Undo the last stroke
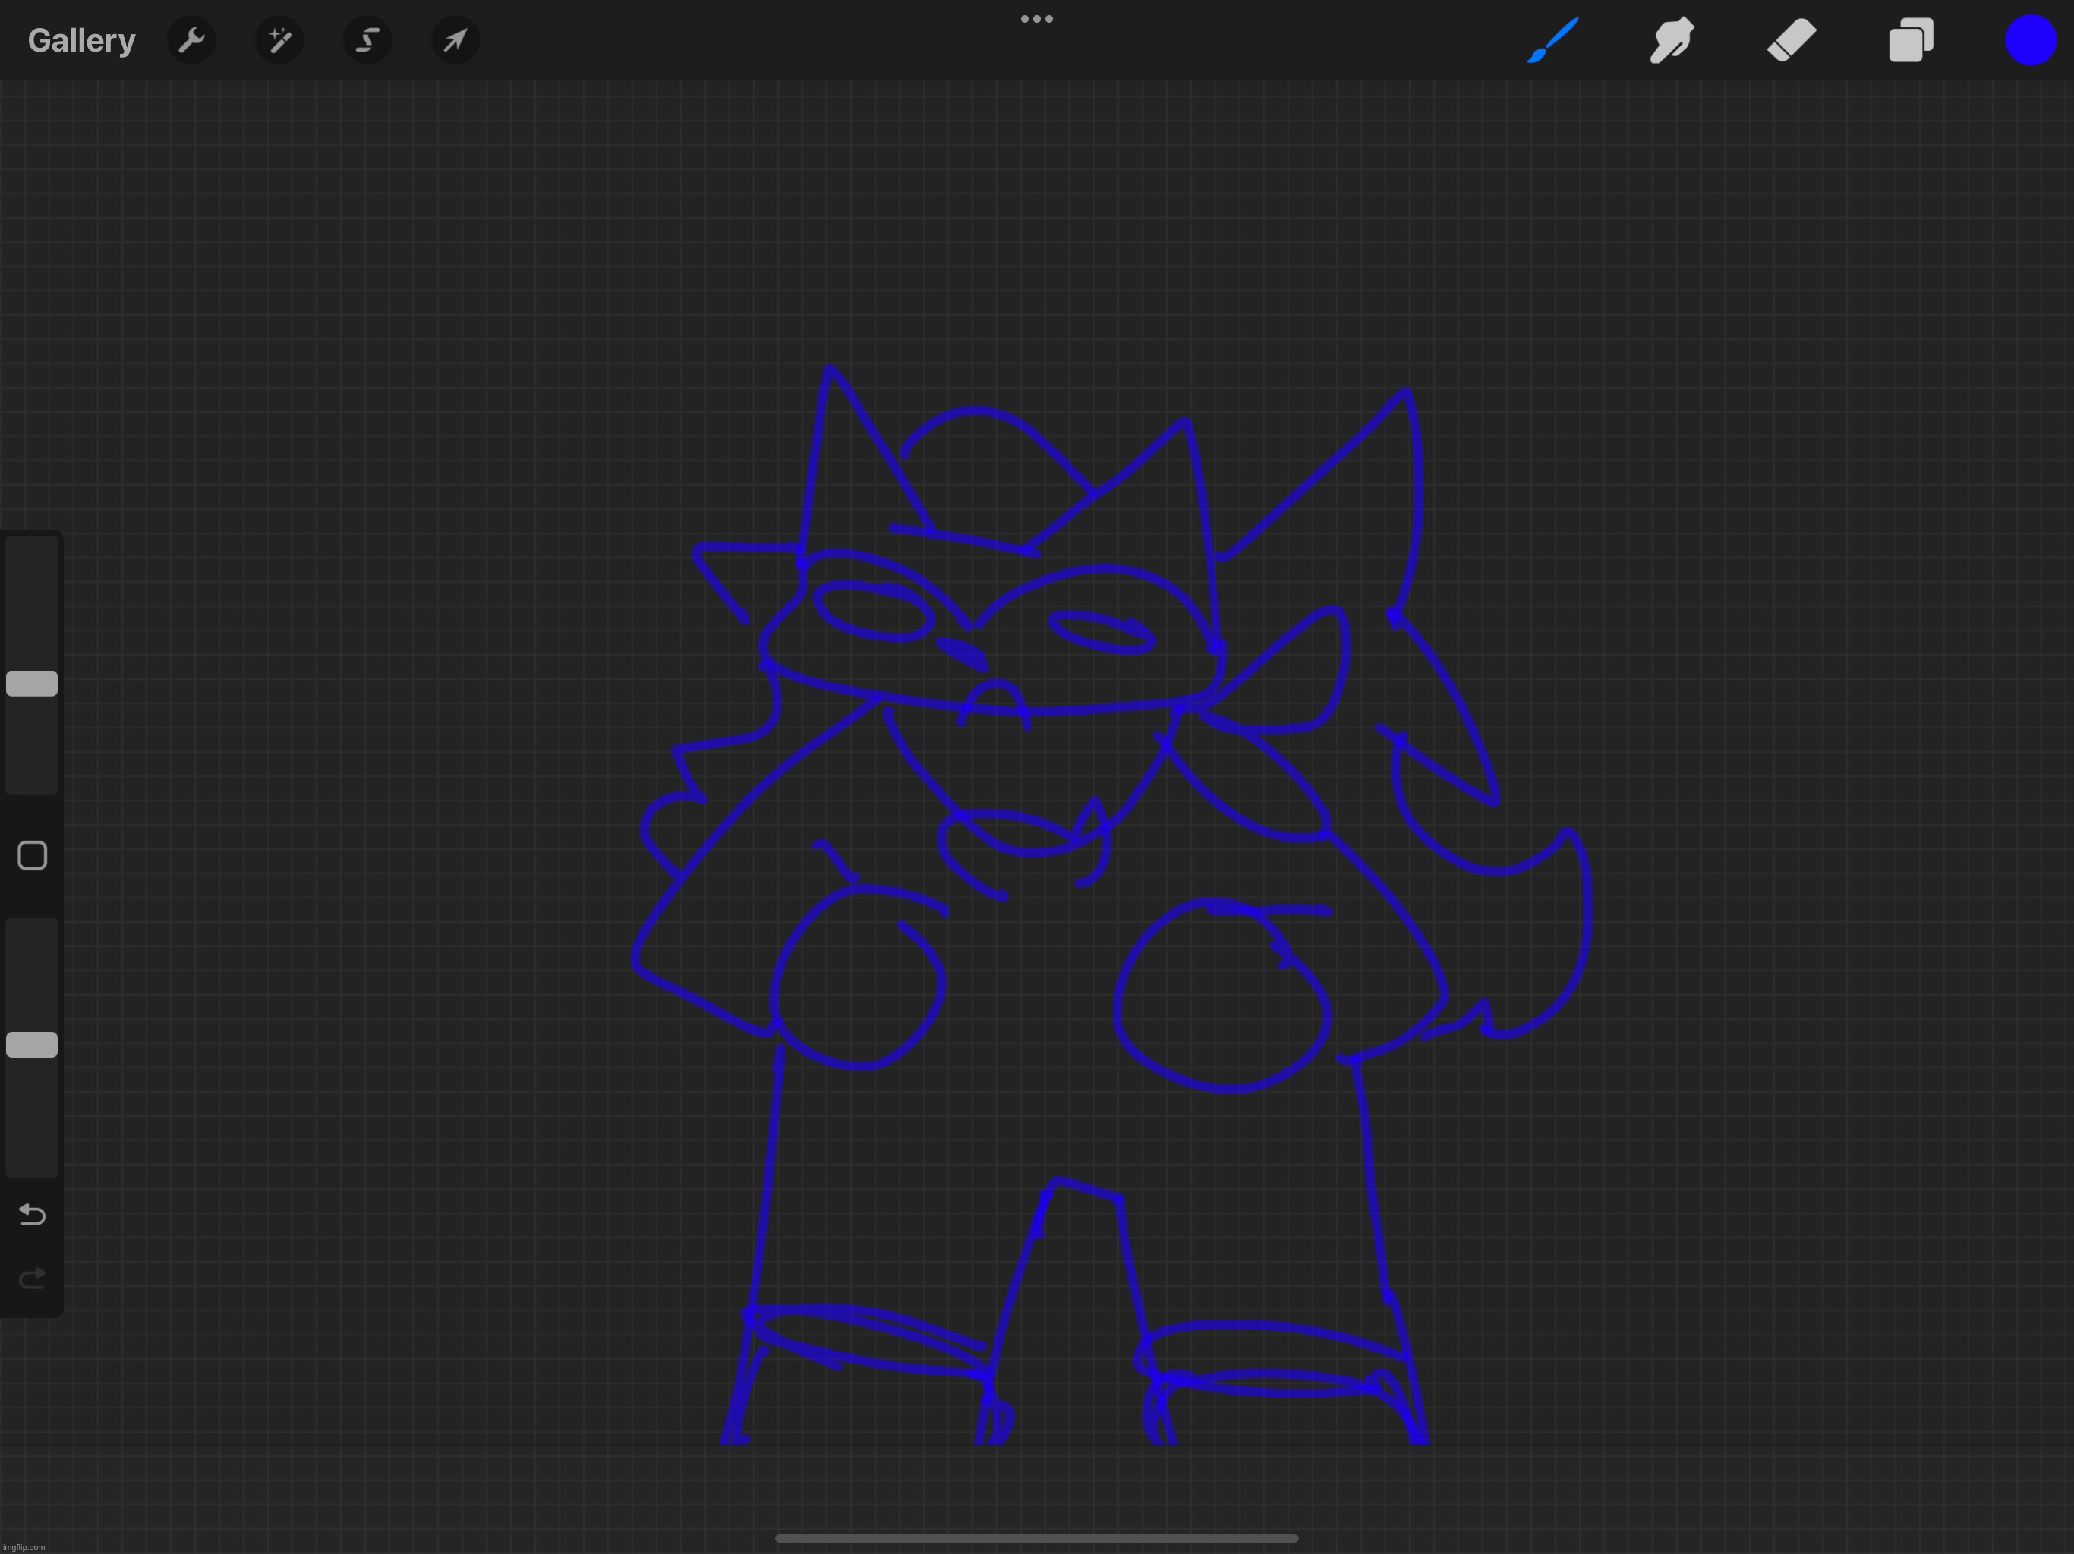The width and height of the screenshot is (2074, 1554). [x=32, y=1214]
